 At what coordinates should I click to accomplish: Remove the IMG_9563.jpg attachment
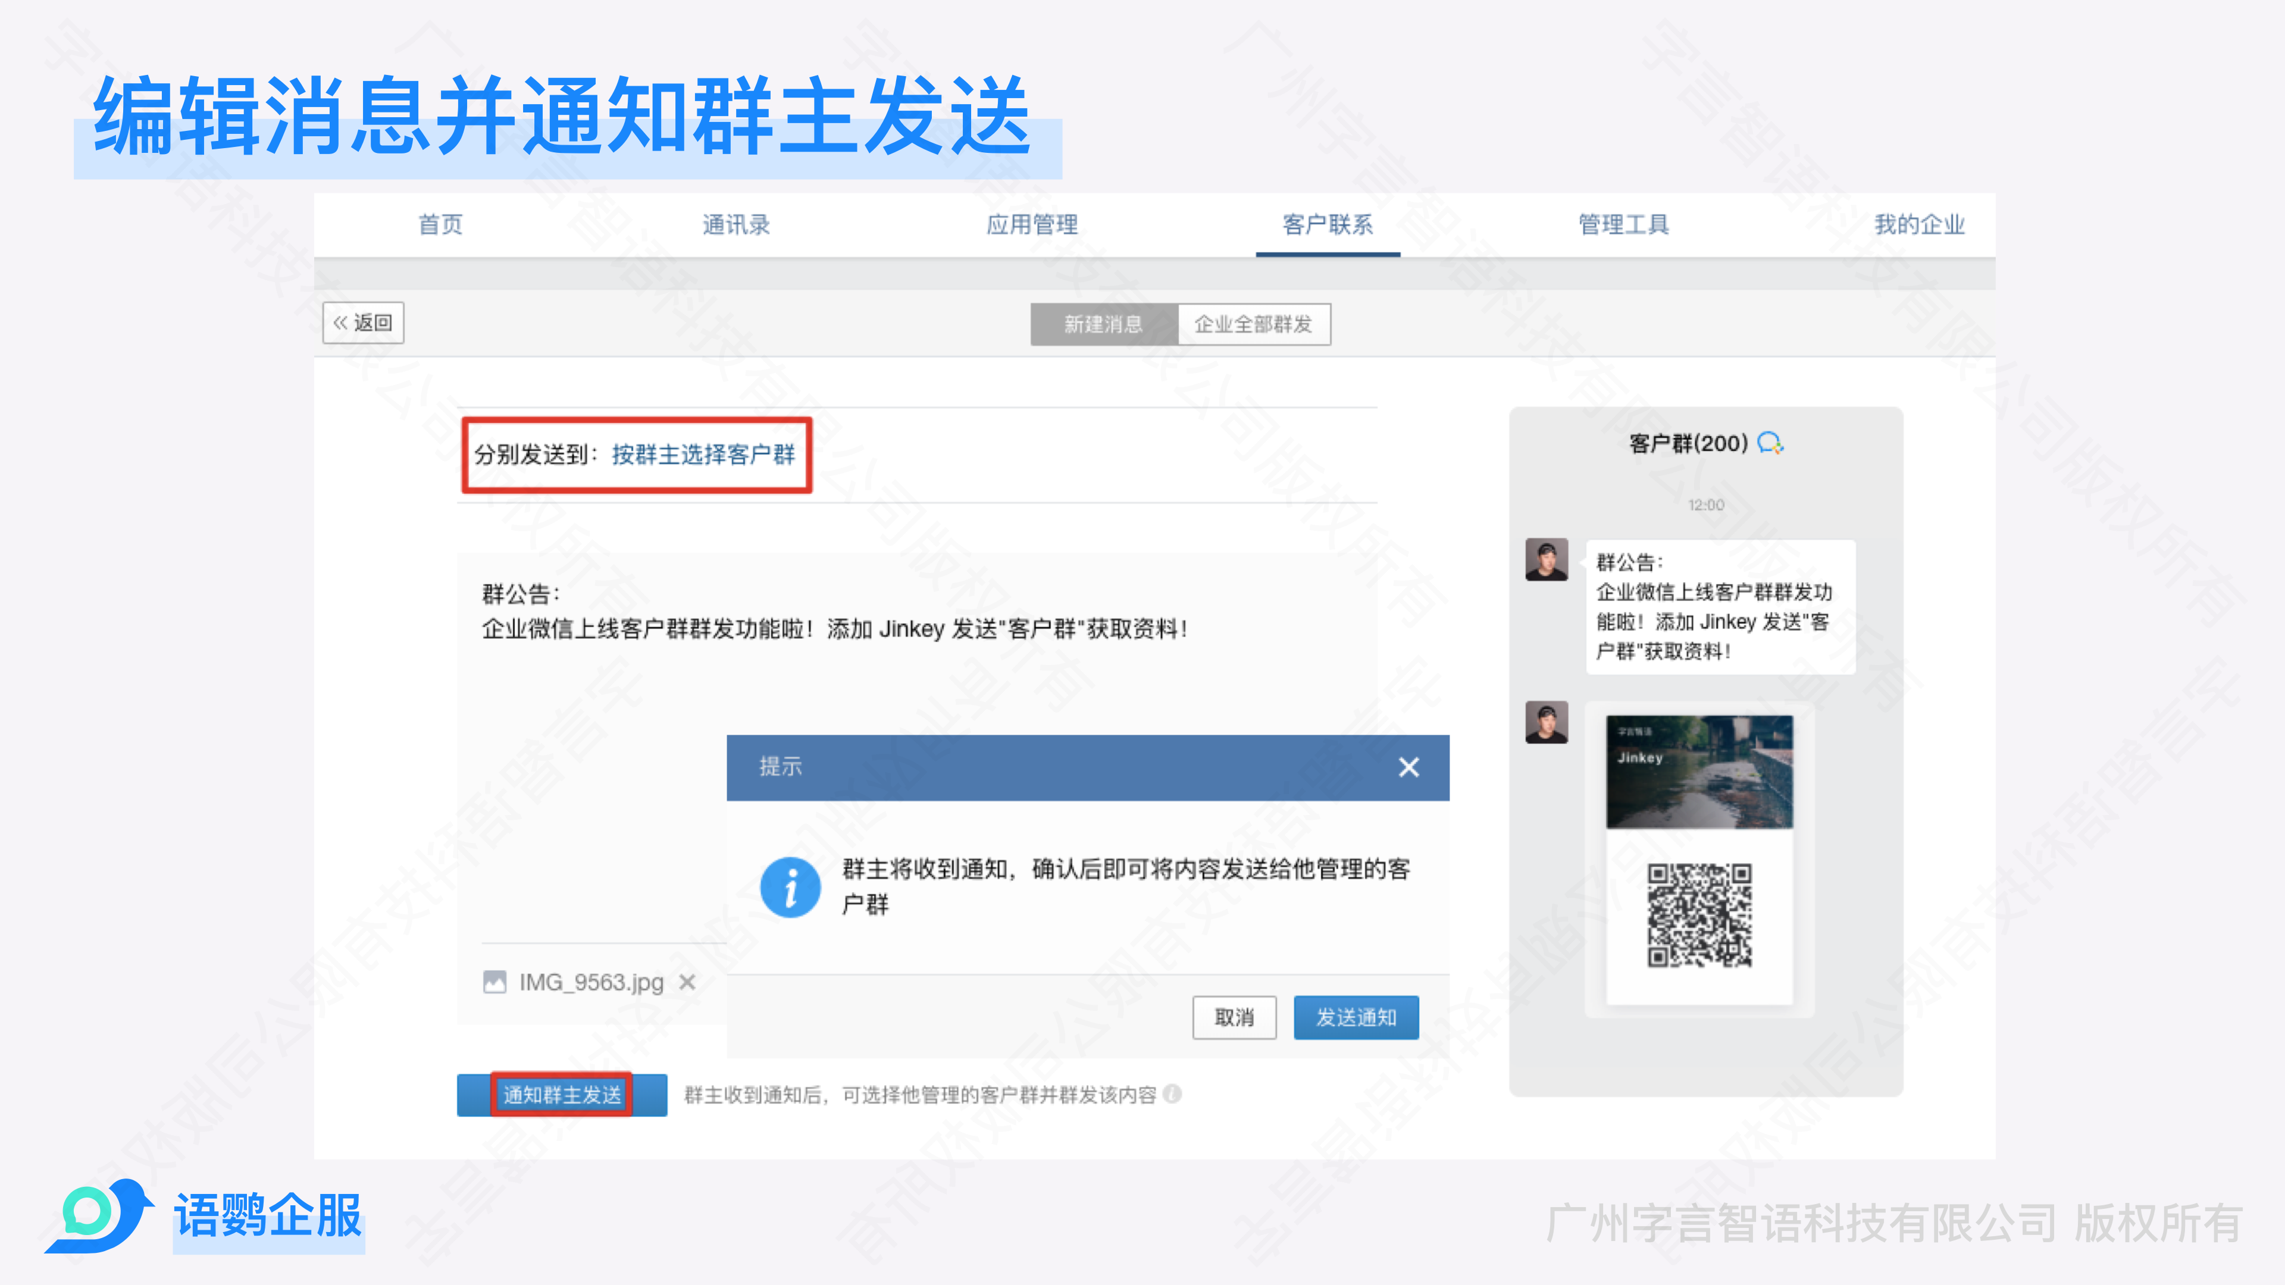pyautogui.click(x=687, y=982)
